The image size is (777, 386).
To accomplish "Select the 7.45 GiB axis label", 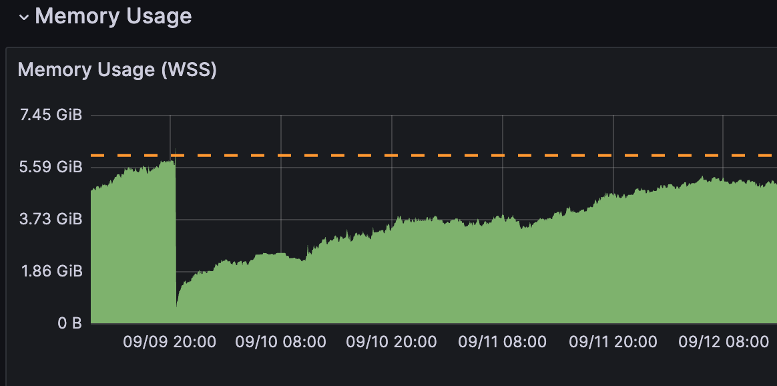I will (x=47, y=114).
